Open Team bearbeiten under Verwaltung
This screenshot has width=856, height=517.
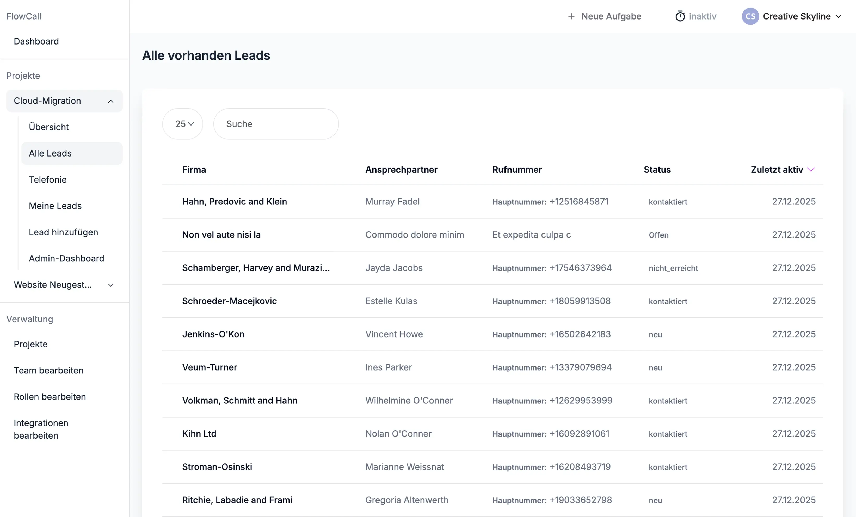tap(49, 370)
